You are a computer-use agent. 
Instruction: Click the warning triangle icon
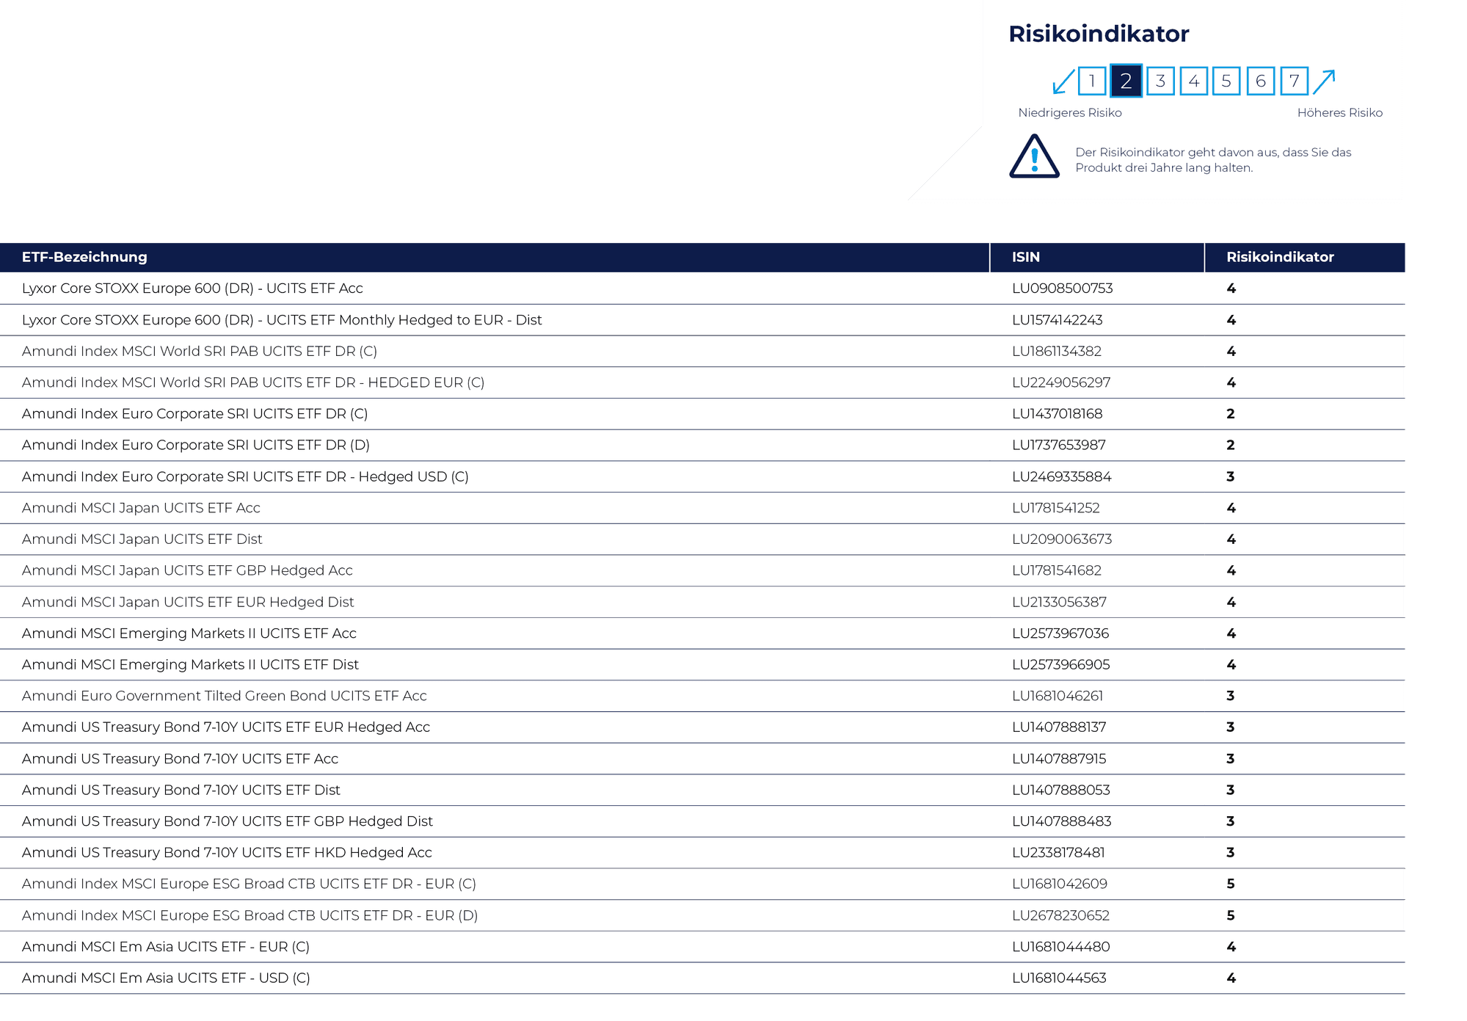[x=1034, y=157]
